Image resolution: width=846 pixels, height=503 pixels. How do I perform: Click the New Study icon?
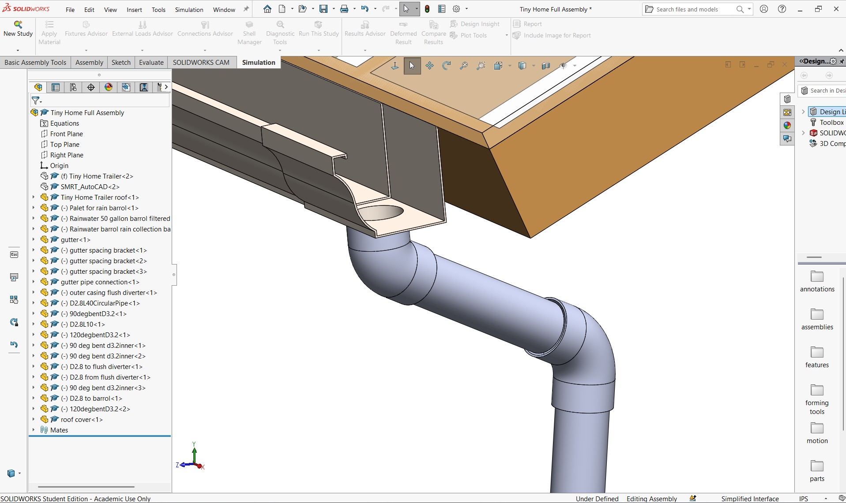pyautogui.click(x=18, y=25)
